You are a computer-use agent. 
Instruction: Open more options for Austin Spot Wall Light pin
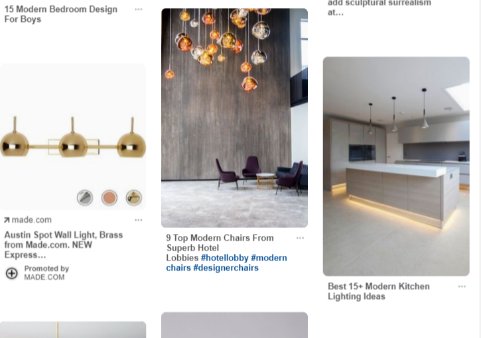click(139, 220)
